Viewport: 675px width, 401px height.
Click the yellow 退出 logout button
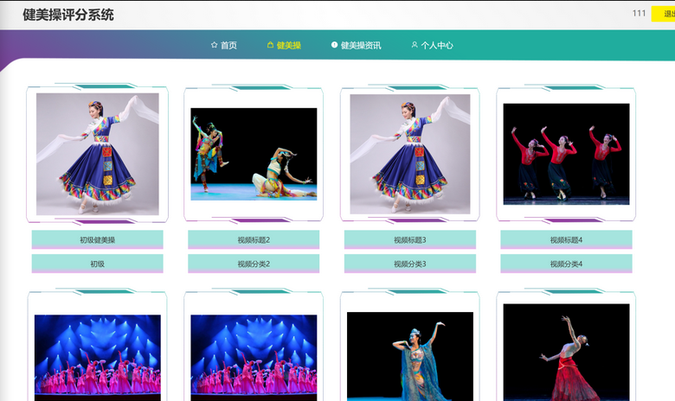coord(664,14)
